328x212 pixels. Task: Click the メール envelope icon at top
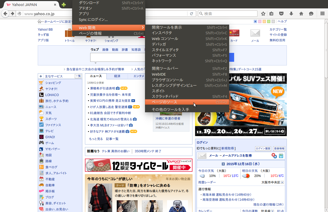tap(255, 33)
